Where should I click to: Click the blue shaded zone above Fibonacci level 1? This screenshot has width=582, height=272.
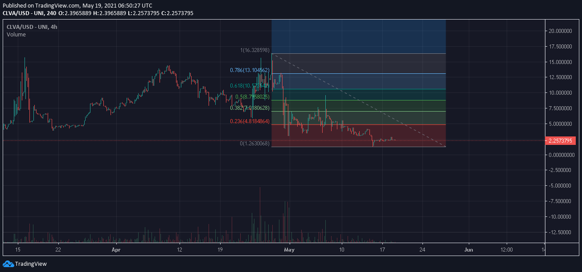pyautogui.click(x=358, y=36)
